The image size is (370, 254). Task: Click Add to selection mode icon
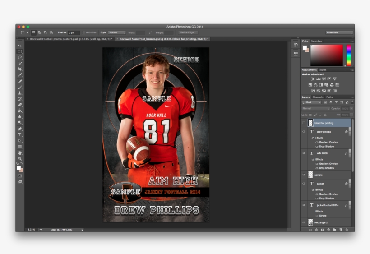pos(39,32)
